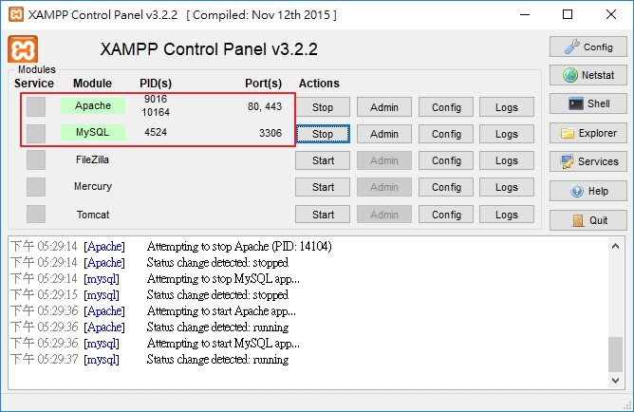Stop the MySQL module
This screenshot has height=412, width=634.
[323, 134]
